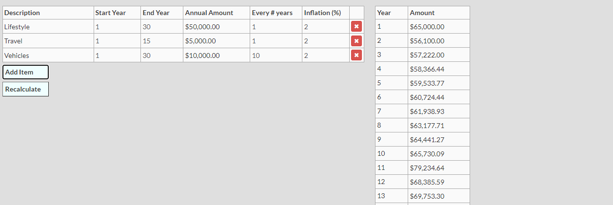Edit the Travel description field
613x205 pixels.
click(48, 41)
